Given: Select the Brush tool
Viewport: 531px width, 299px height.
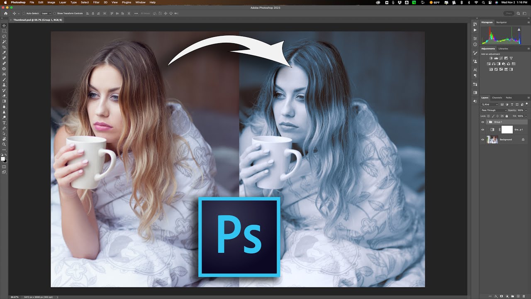Looking at the screenshot, I should (x=5, y=79).
